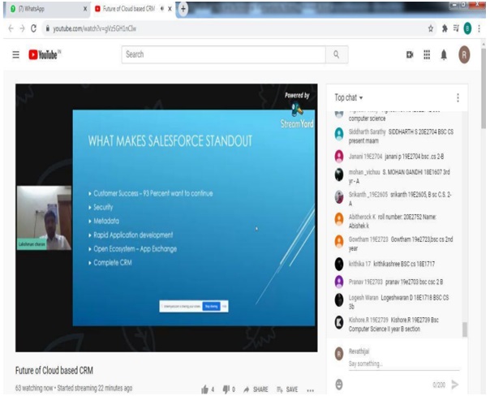Image resolution: width=490 pixels, height=396 pixels.
Task: Click the Lakshman charan webcam thumbnail
Action: click(44, 217)
